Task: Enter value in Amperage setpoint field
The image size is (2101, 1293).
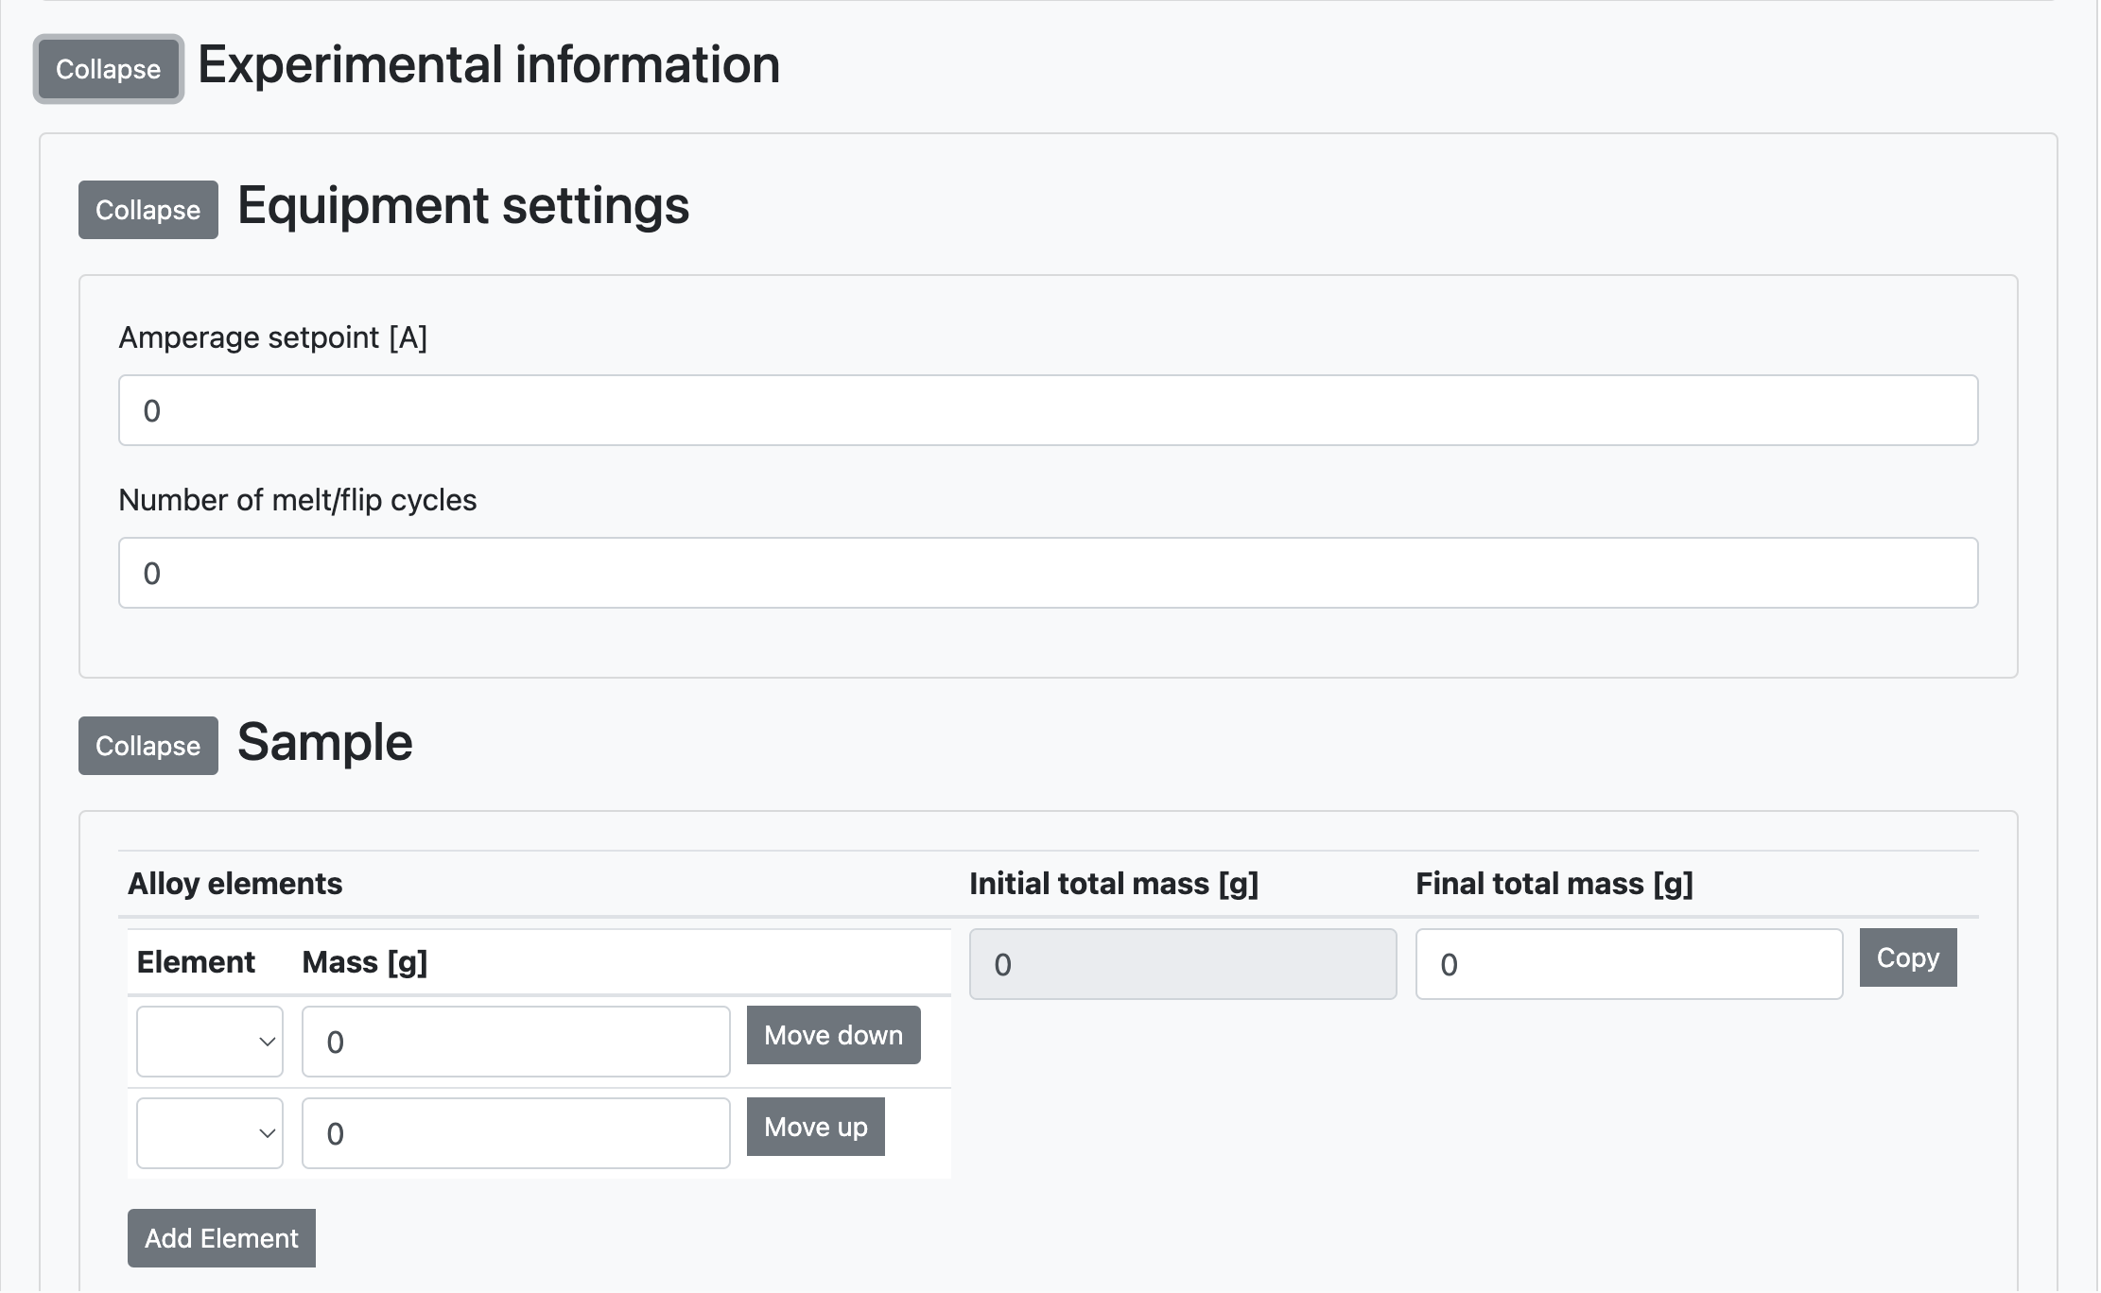Action: 1048,409
